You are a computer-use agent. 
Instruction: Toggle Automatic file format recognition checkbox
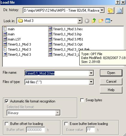pyautogui.click(x=7, y=101)
